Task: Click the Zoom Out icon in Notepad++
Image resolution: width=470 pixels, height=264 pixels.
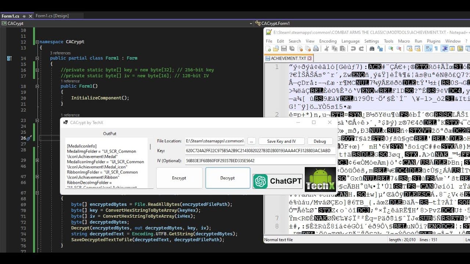Action: [399, 49]
